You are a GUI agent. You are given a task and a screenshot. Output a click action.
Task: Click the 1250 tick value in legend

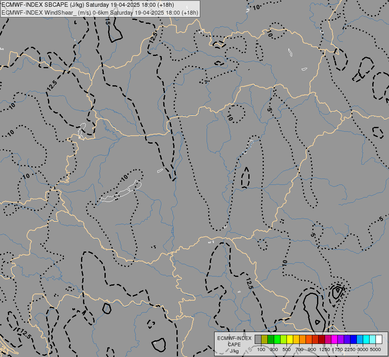pos(325,349)
